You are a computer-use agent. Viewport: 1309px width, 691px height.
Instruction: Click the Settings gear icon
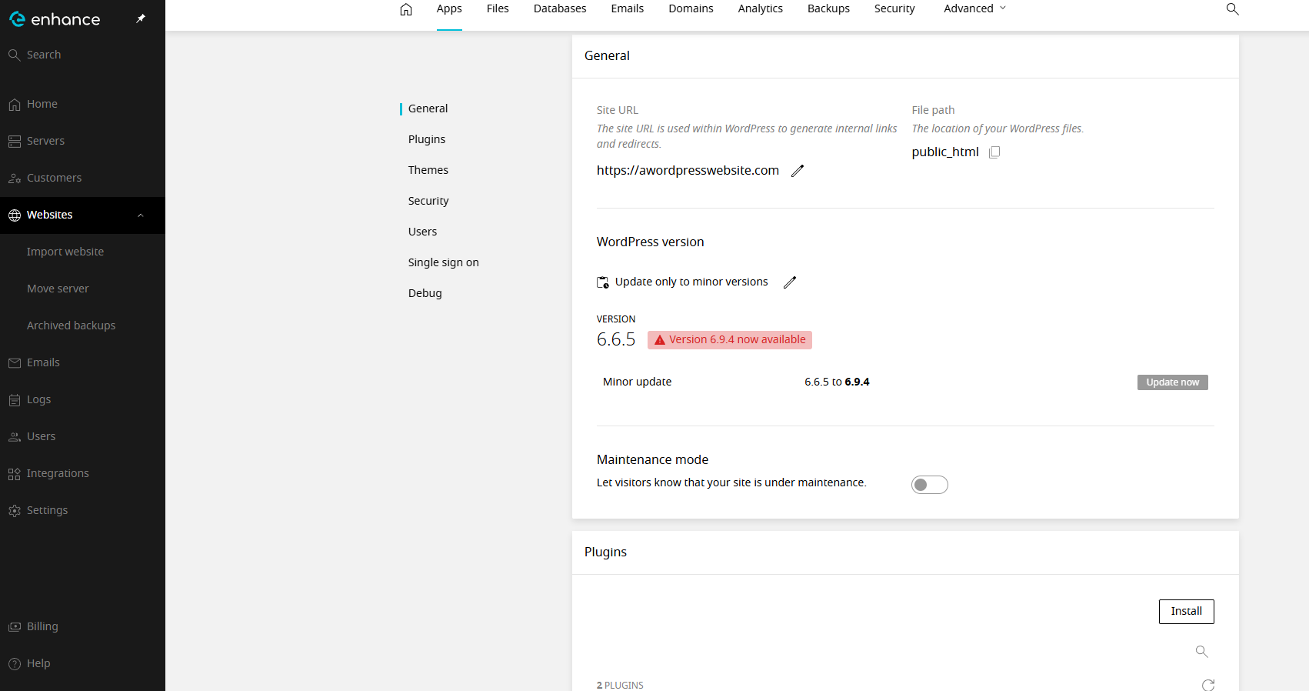click(x=15, y=511)
